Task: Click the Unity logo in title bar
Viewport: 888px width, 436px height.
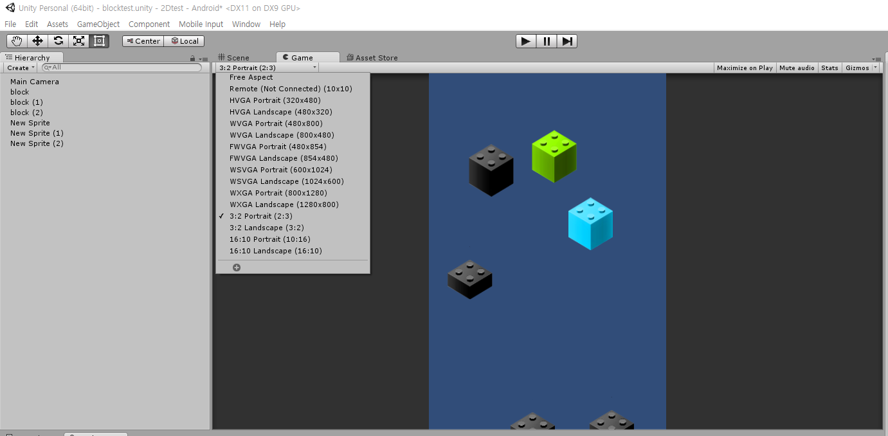Action: [x=10, y=8]
